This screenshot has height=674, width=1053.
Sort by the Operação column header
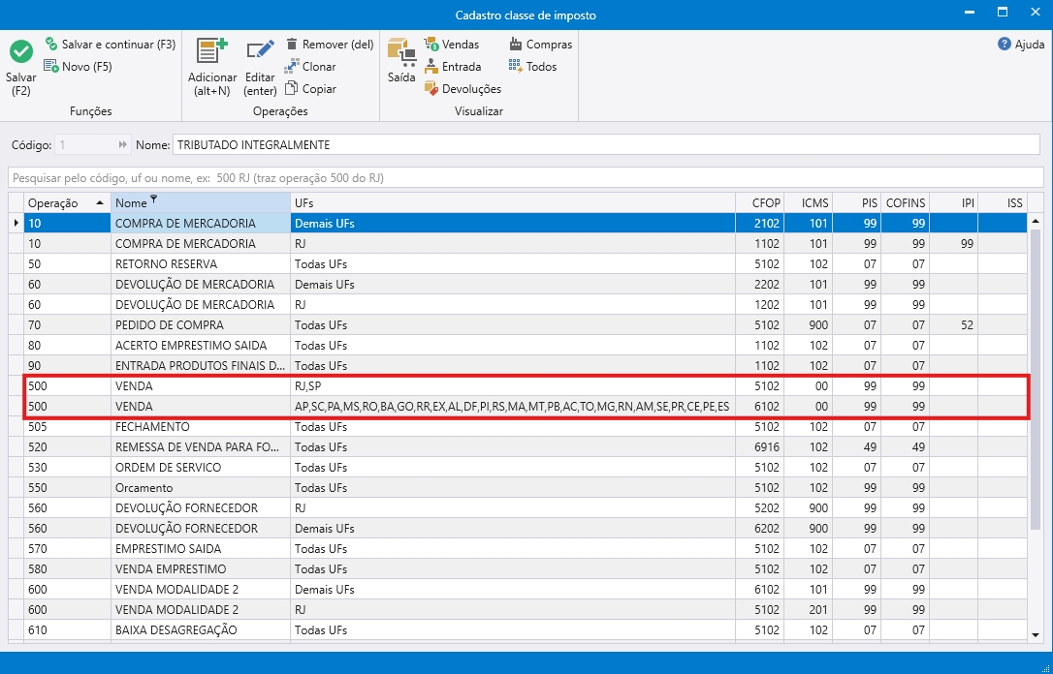[67, 202]
